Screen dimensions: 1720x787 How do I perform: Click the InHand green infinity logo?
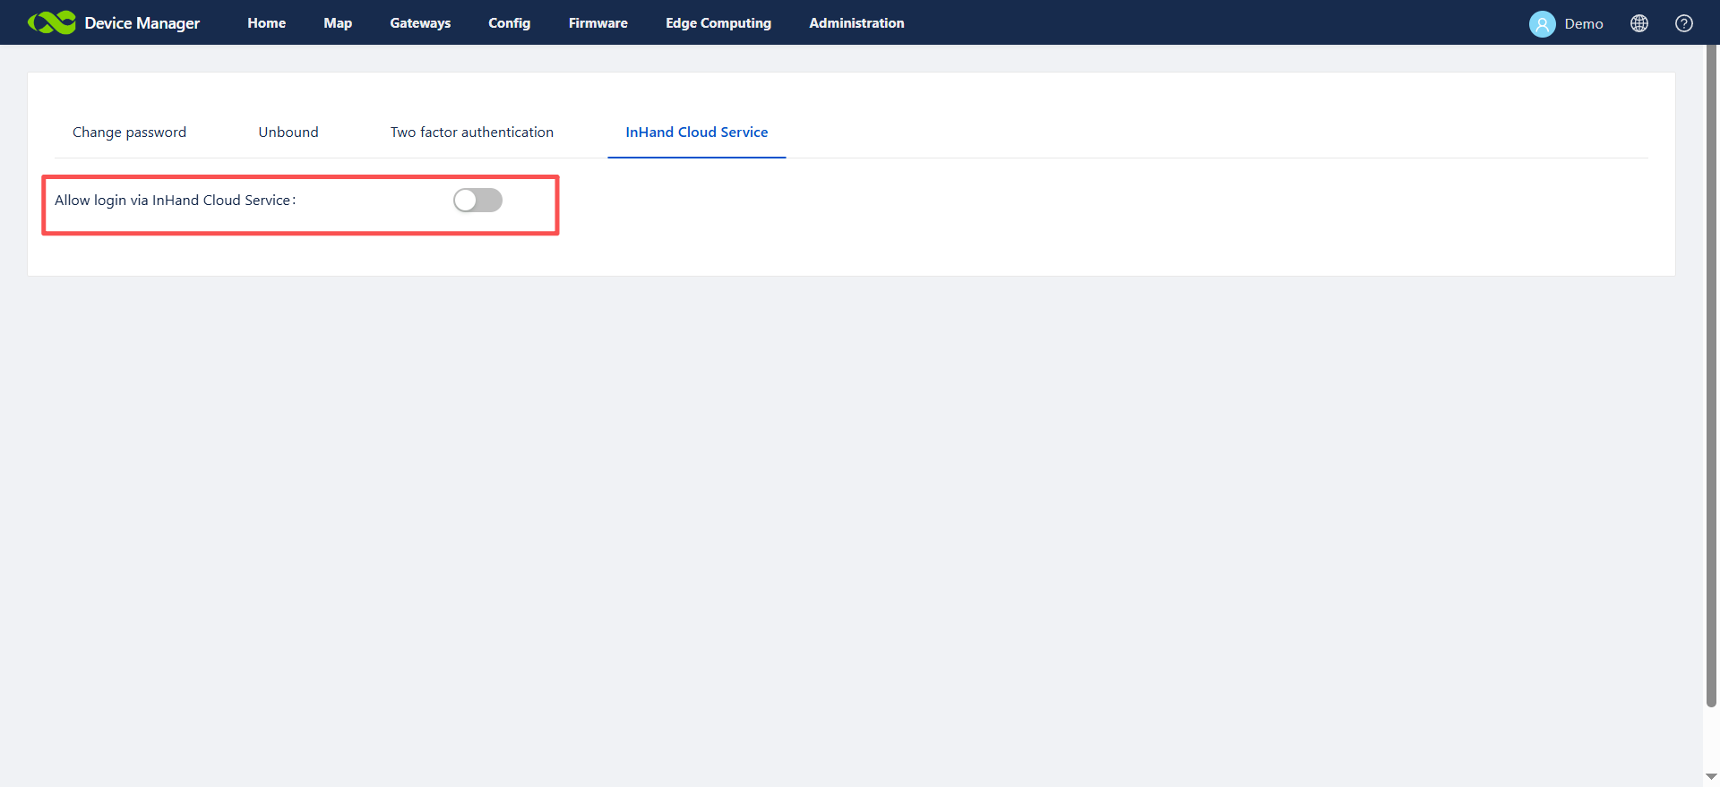point(51,22)
